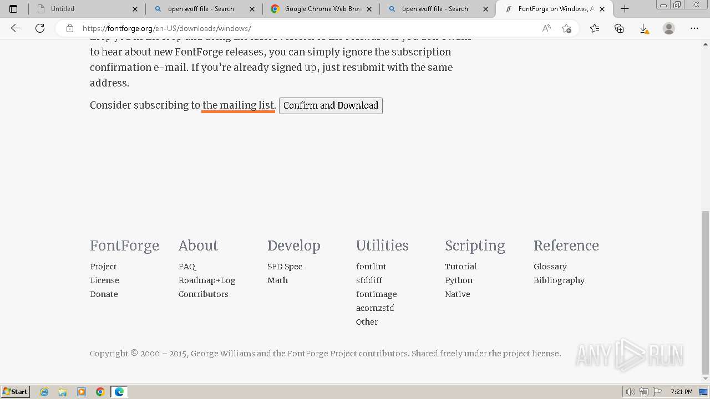
Task: Open the Native scripting link
Action: pyautogui.click(x=457, y=294)
